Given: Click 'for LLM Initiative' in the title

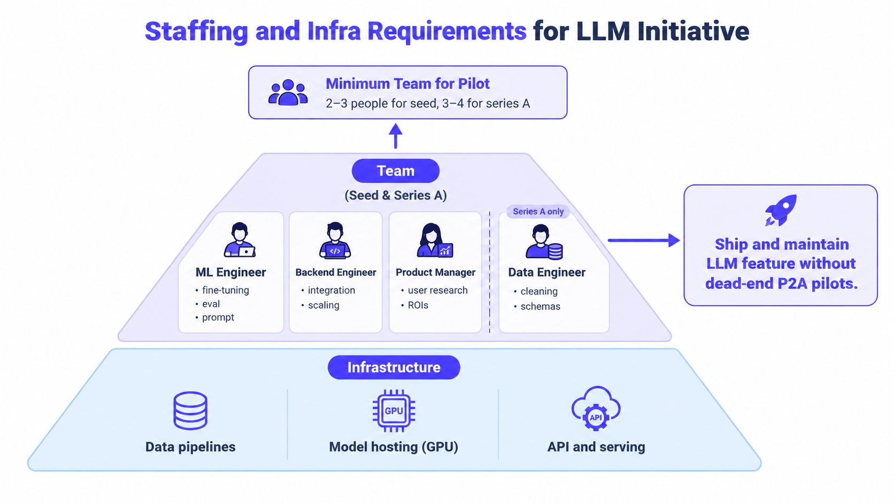Looking at the screenshot, I should click(x=641, y=31).
